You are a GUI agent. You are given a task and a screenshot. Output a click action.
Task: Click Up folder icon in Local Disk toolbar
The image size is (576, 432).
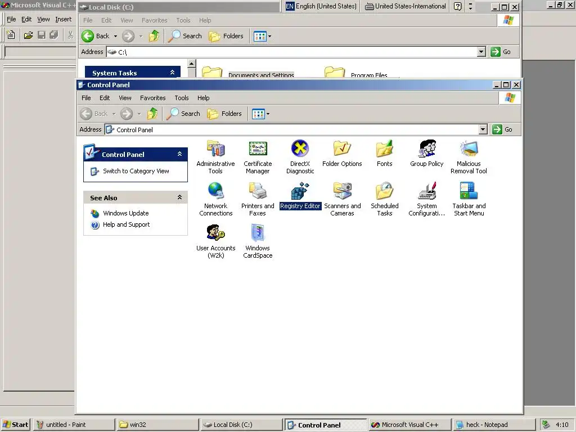pos(154,36)
